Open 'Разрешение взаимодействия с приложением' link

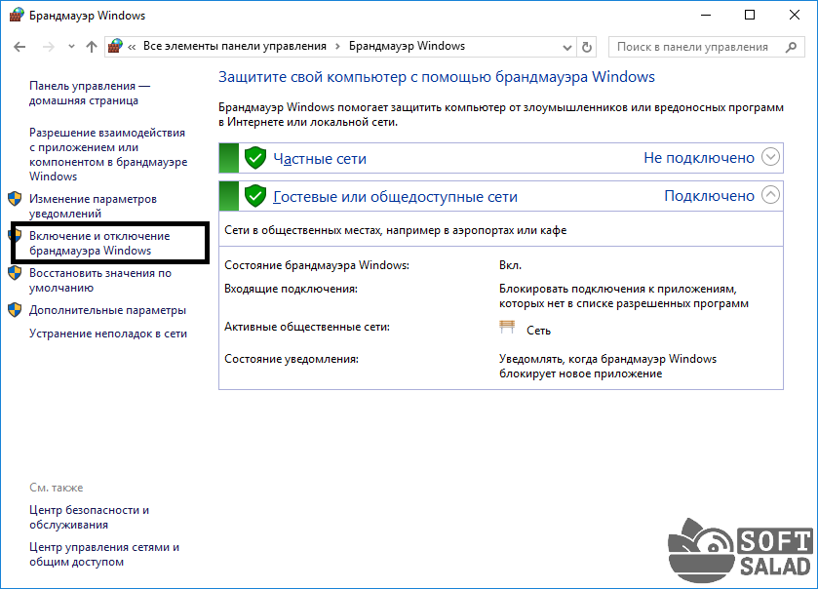coord(108,154)
